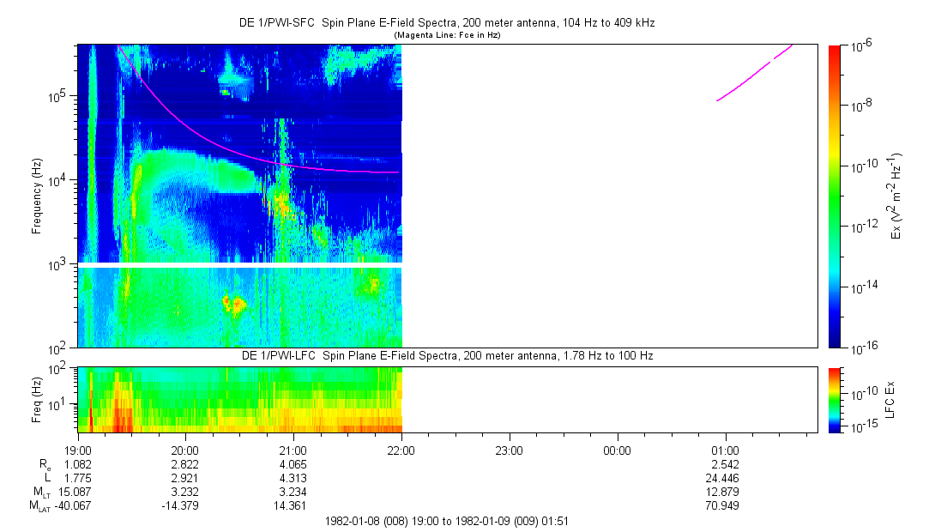Select the 00:00 time axis label
The height and width of the screenshot is (532, 929).
tap(617, 450)
